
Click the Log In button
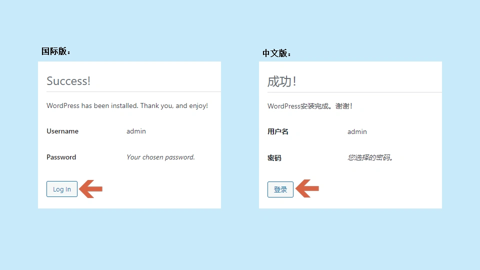point(62,189)
